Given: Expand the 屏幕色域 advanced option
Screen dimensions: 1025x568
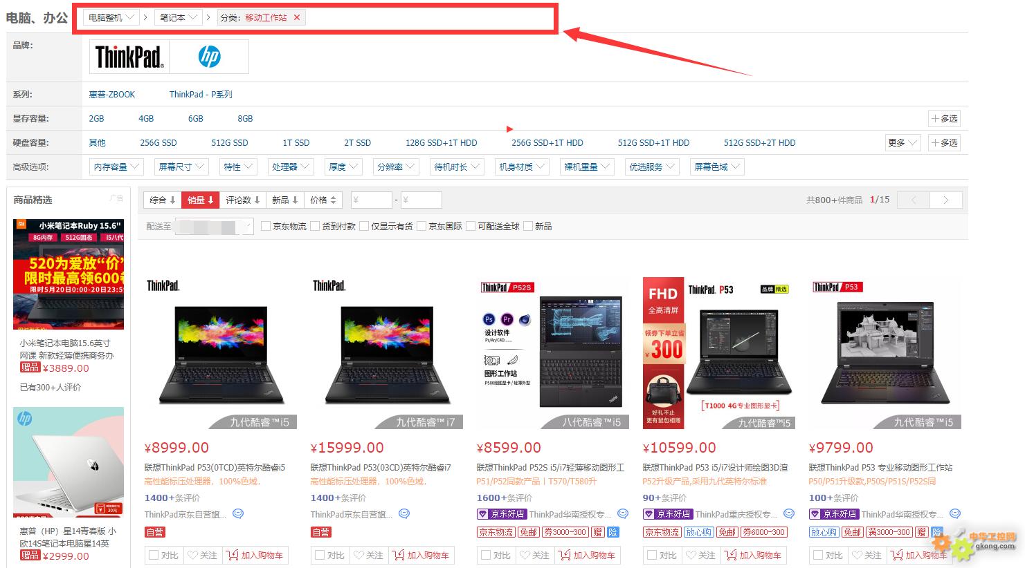Looking at the screenshot, I should click(x=717, y=167).
